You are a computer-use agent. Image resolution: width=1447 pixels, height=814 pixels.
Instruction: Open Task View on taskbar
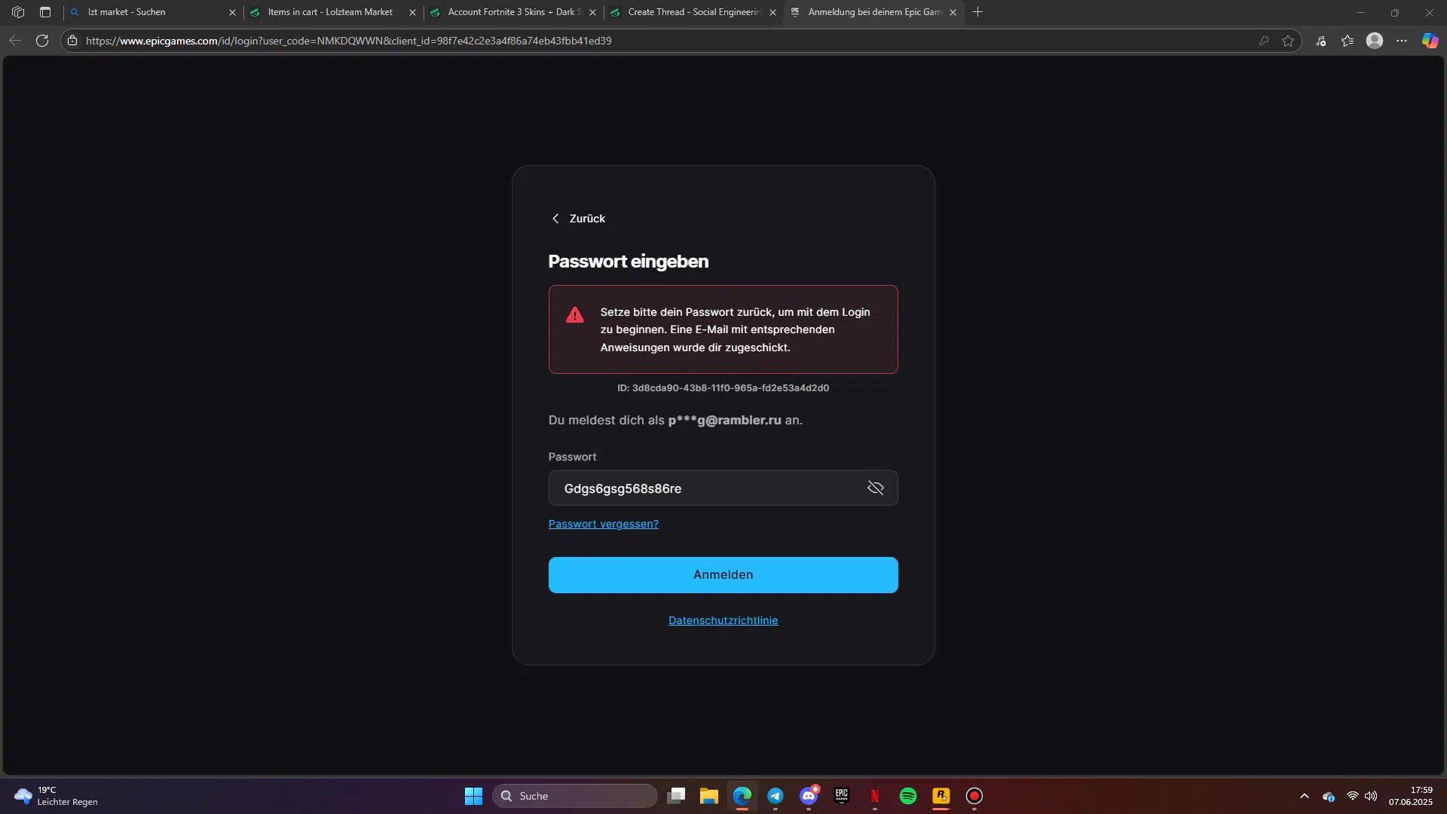676,796
